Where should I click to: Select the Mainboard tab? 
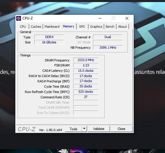tap(52, 27)
